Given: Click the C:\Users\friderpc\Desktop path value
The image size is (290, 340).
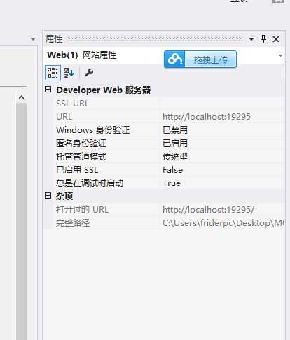Looking at the screenshot, I should (223, 223).
